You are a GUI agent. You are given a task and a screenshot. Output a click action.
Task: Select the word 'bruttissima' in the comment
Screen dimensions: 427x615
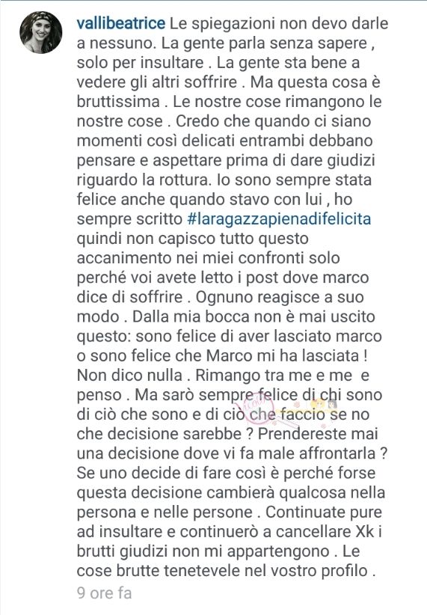tap(118, 102)
